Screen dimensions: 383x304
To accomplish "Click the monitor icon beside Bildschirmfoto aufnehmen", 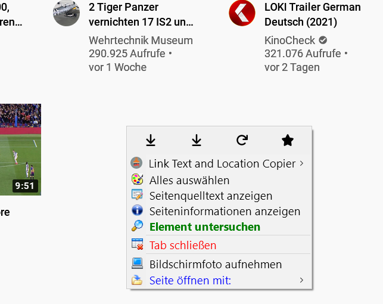I will [138, 263].
